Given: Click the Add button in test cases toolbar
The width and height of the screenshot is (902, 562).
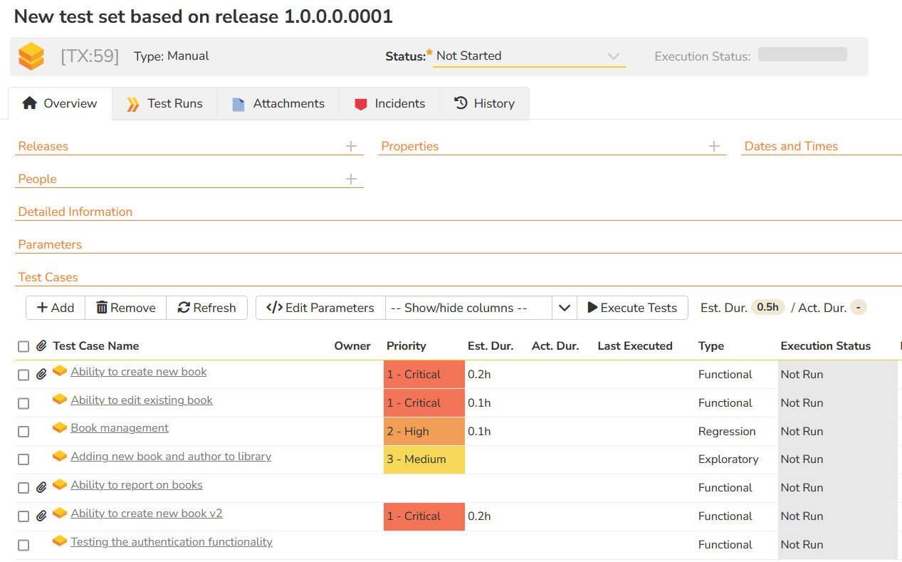Looking at the screenshot, I should click(56, 308).
